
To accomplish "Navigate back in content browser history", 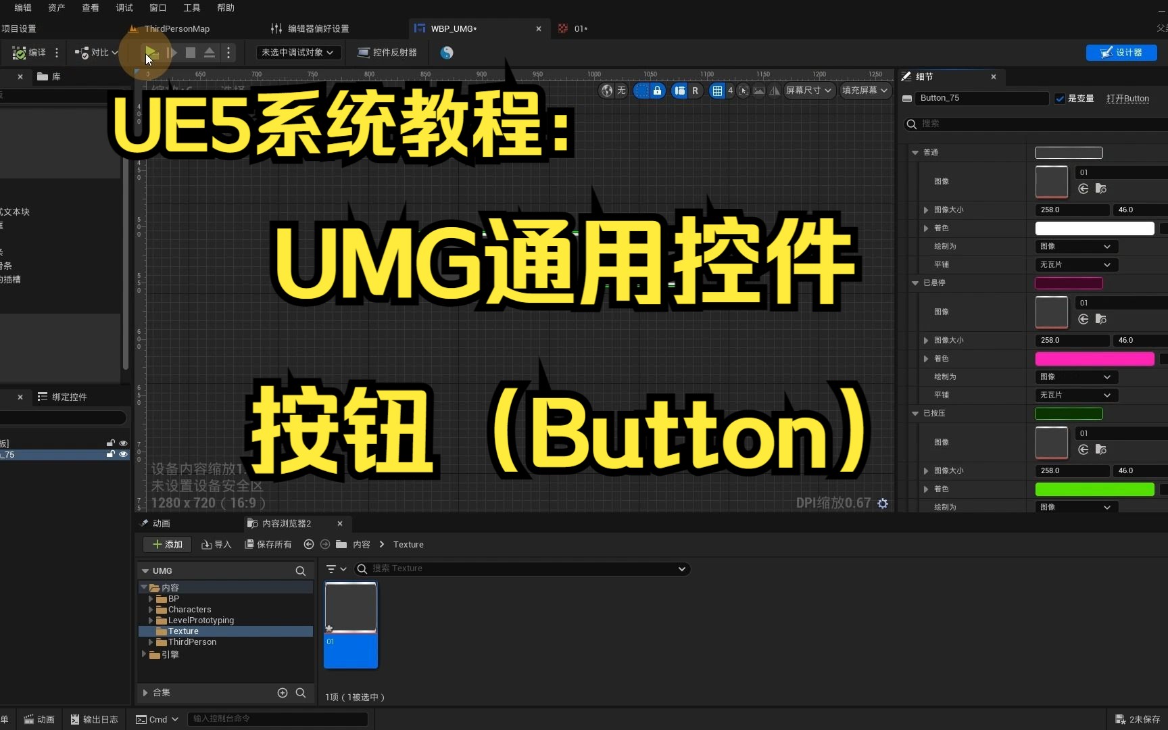I will (x=309, y=545).
